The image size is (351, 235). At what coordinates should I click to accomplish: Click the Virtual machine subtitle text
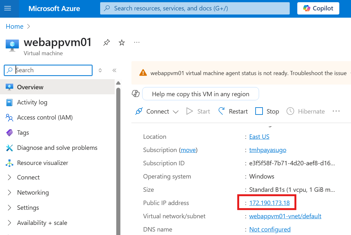click(43, 53)
